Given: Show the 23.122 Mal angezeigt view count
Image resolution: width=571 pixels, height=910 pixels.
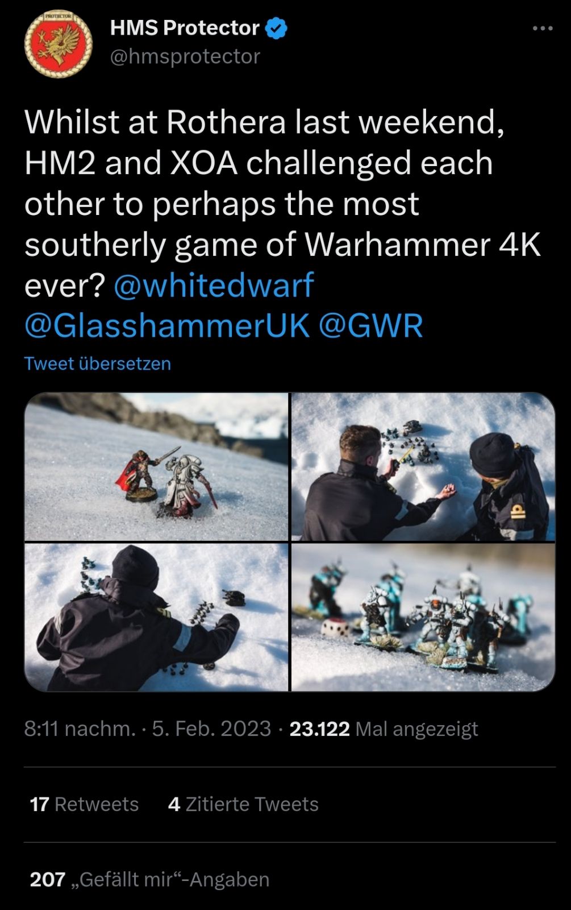Looking at the screenshot, I should coord(384,729).
